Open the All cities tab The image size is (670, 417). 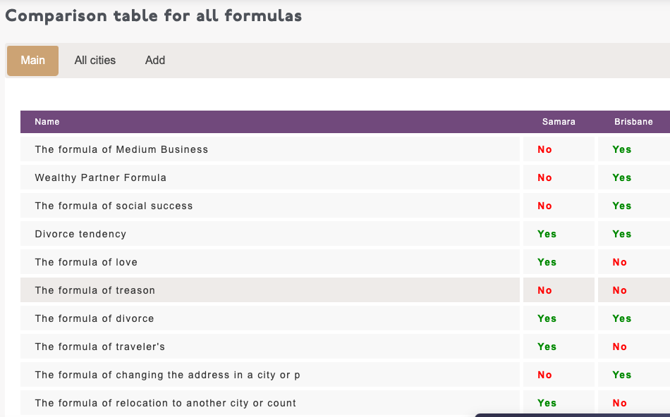(95, 61)
